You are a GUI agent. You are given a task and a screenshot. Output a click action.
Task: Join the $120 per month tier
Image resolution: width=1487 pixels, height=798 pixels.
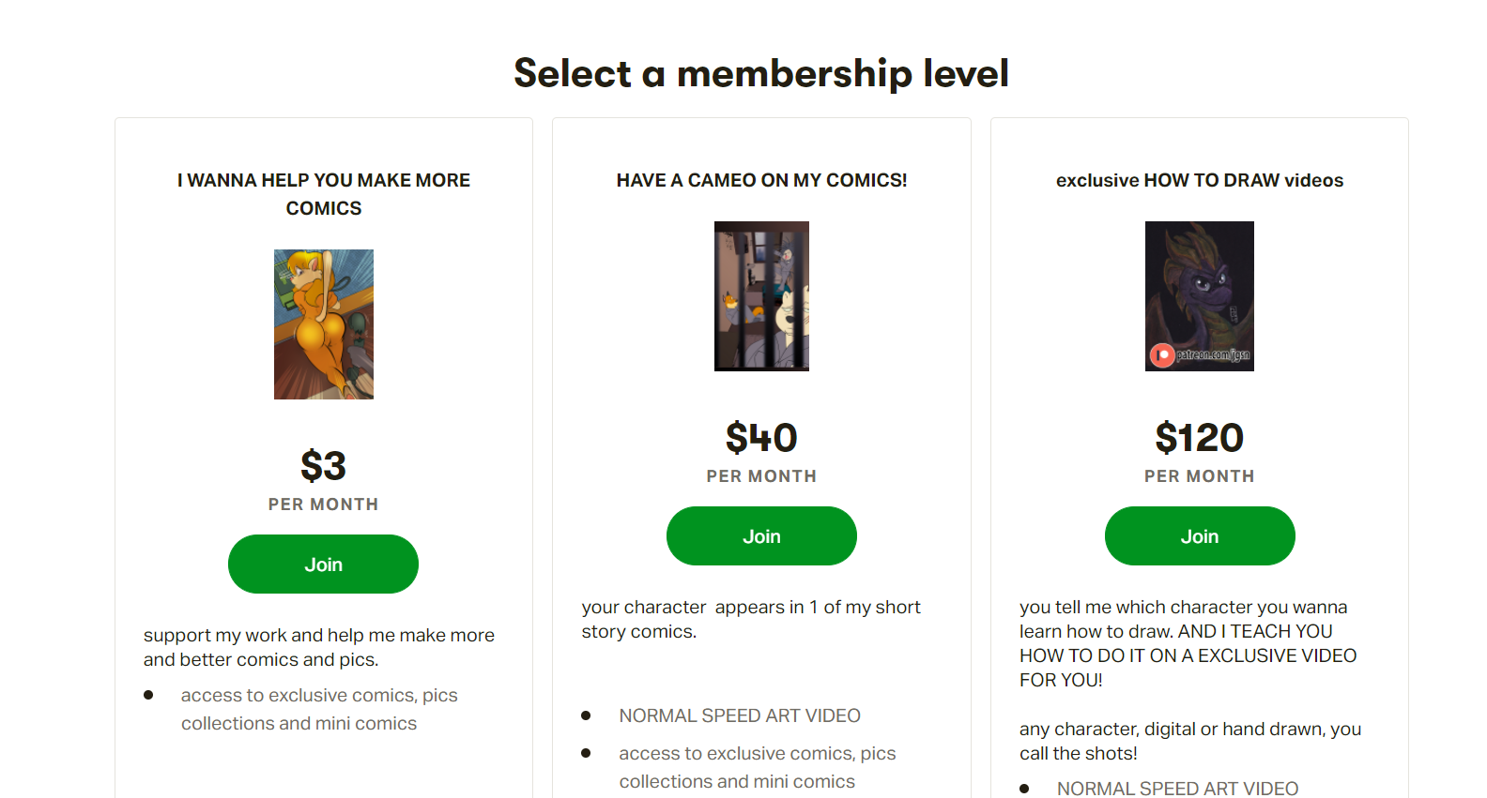(x=1199, y=536)
